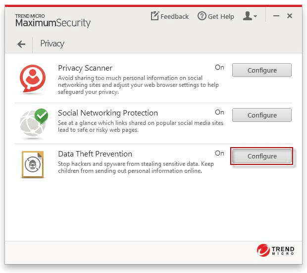Configure Data Theft Prevention settings
307x273 pixels.
(262, 156)
